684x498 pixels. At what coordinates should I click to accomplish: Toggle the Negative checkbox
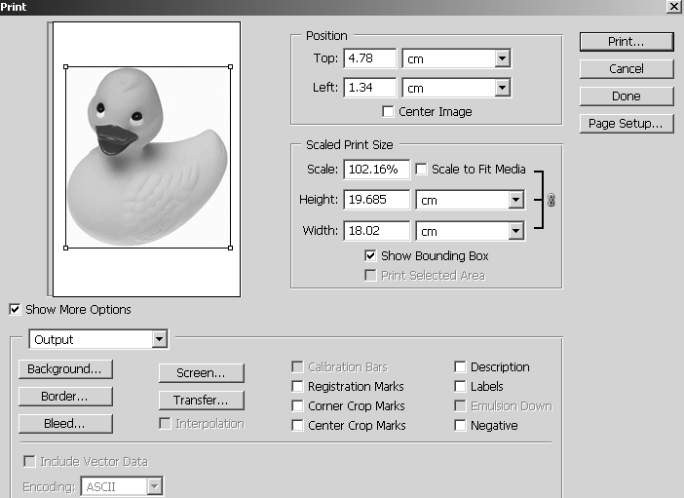click(460, 425)
